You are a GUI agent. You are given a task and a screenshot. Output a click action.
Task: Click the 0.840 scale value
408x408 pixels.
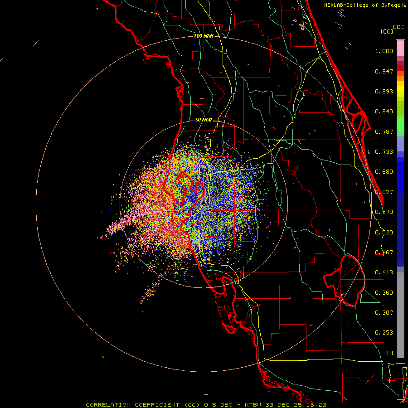pyautogui.click(x=384, y=112)
